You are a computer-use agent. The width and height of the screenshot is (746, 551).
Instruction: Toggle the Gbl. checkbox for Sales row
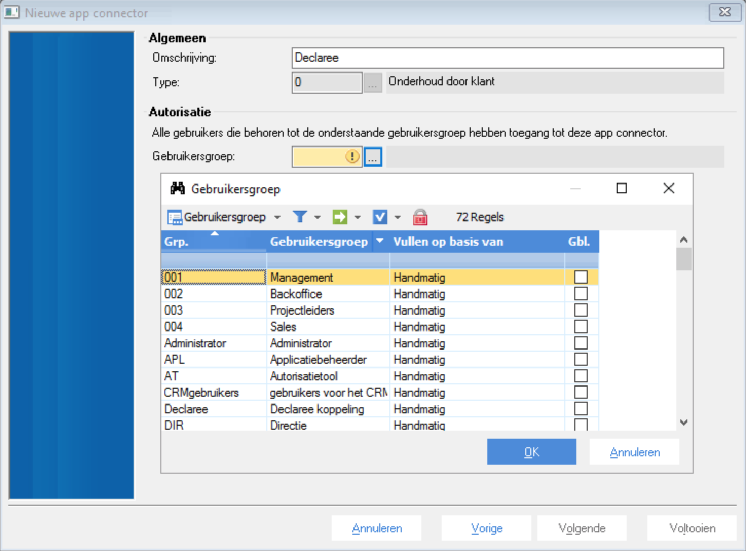pyautogui.click(x=581, y=326)
